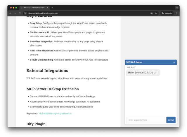Click the 'Easy Setup' bold text
This screenshot has height=137, width=187.
click(36, 23)
